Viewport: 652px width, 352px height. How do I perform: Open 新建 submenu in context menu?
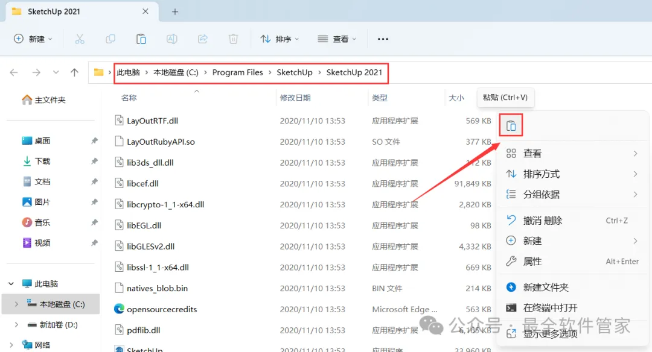pos(572,240)
